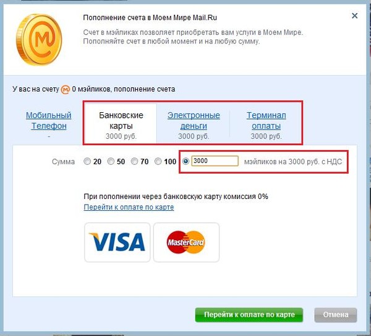This screenshot has height=336, width=371.
Task: Choose the 100 mailiks amount
Action: [158, 162]
